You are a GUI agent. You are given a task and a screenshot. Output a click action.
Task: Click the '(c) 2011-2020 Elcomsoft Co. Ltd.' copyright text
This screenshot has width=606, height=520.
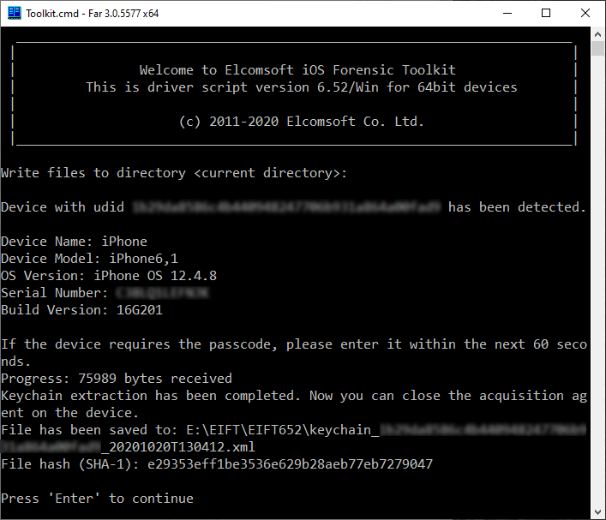pyautogui.click(x=302, y=122)
